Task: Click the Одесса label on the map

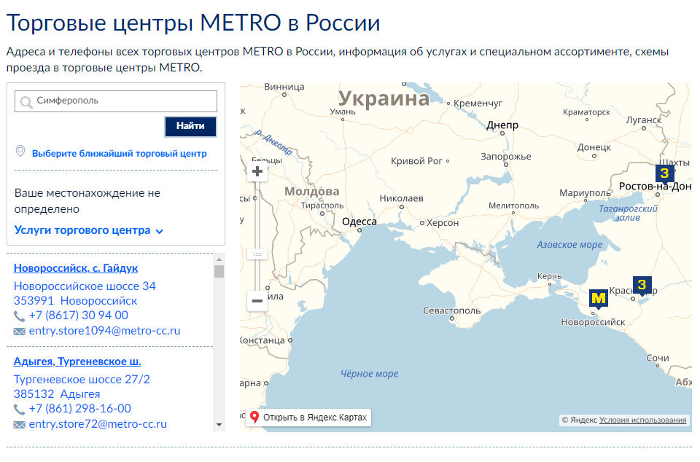Action: pyautogui.click(x=359, y=222)
